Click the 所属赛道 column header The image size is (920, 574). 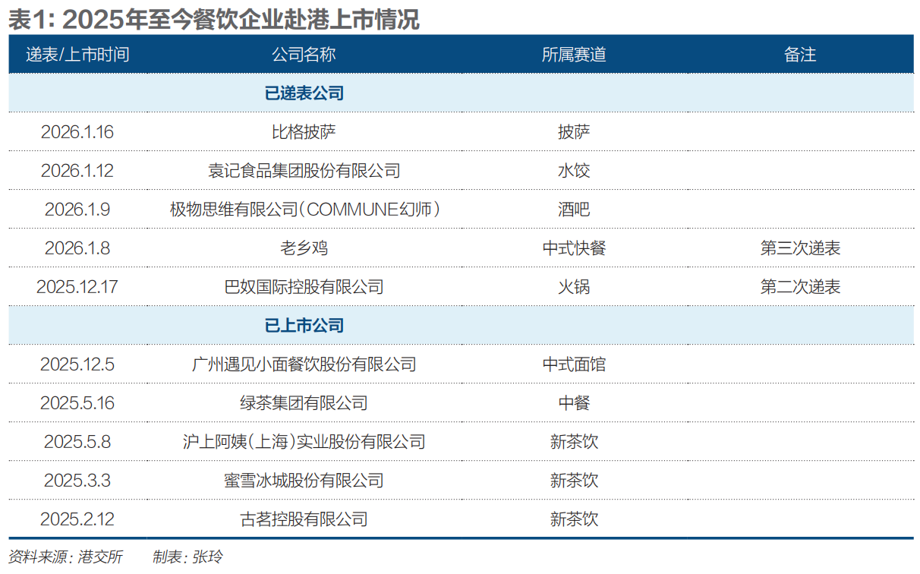[574, 55]
